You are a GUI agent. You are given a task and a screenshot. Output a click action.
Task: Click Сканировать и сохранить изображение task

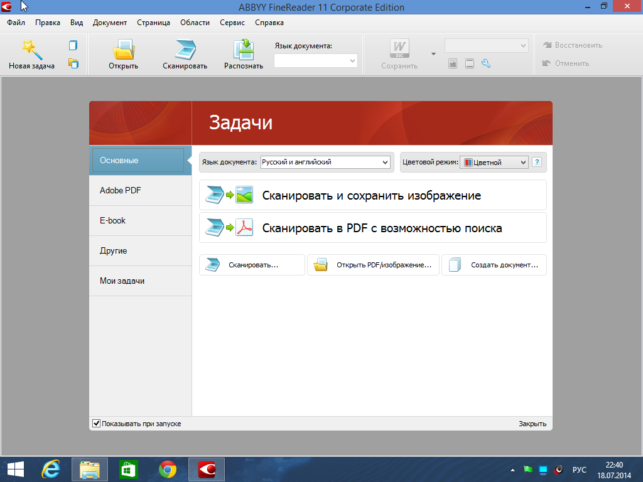coord(373,195)
